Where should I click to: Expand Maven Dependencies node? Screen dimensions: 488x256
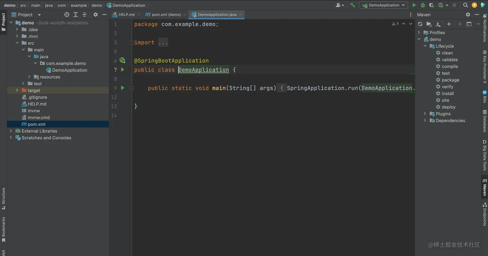[x=425, y=120]
